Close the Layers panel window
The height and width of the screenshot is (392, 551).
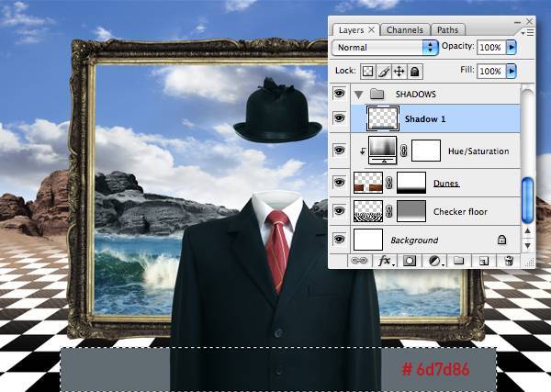529,22
